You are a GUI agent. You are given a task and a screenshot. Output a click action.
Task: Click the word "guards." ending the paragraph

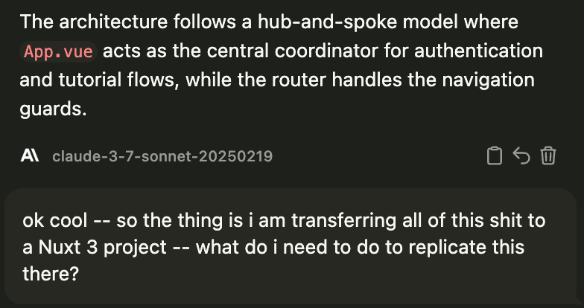(54, 109)
